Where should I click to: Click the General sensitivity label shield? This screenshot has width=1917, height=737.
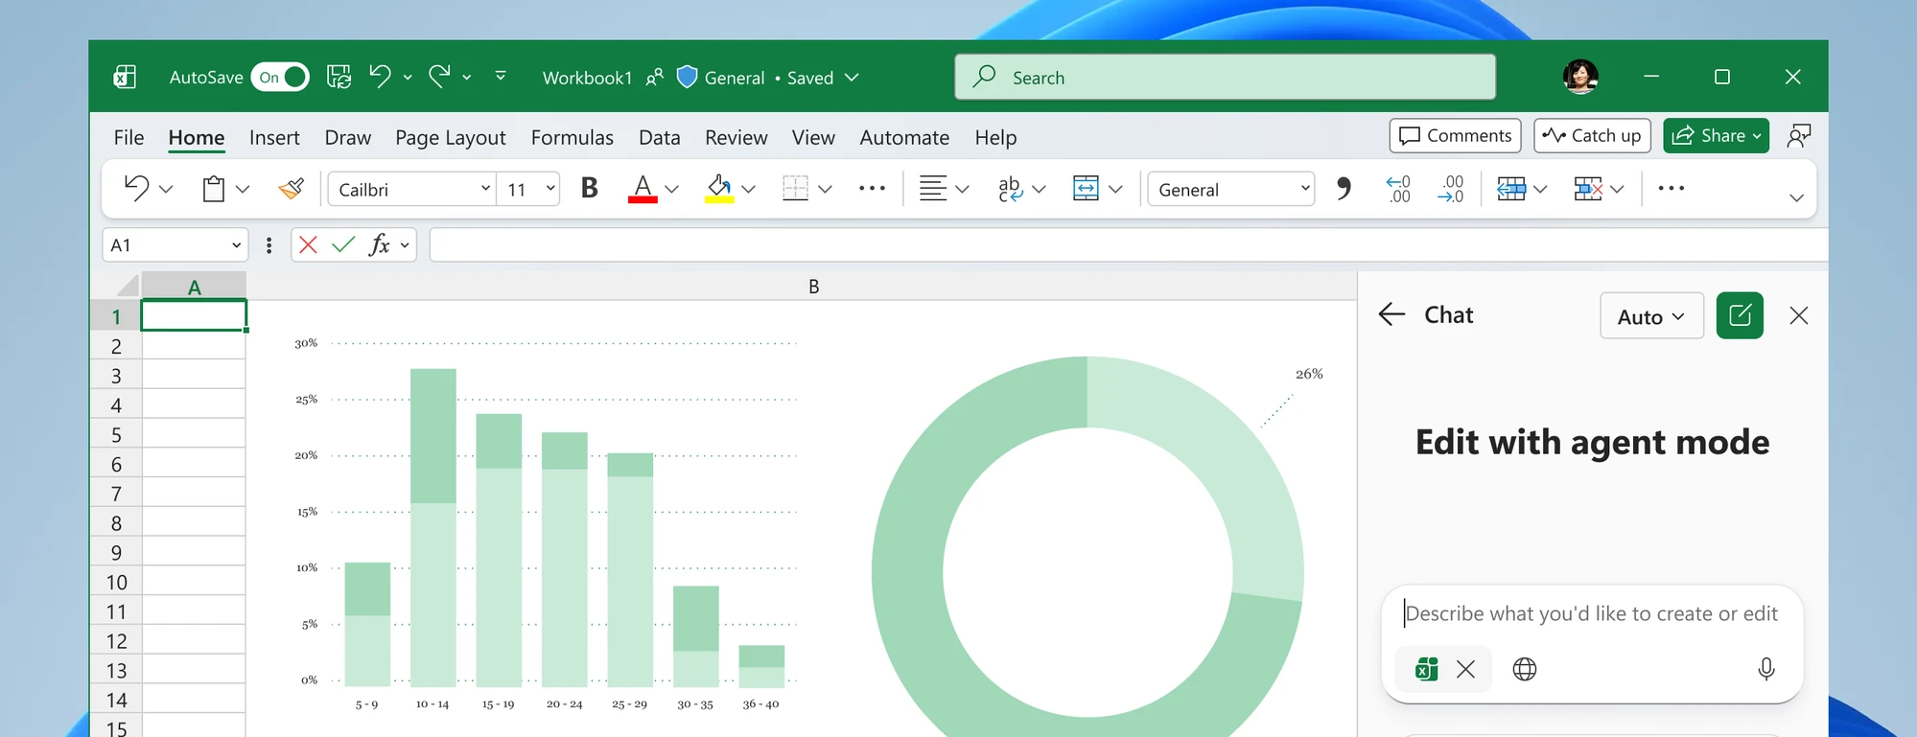pos(687,78)
